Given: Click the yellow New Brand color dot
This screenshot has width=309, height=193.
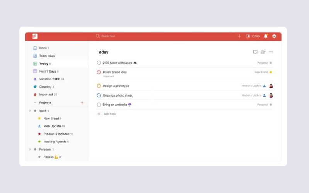Looking at the screenshot, I should (x=270, y=72).
